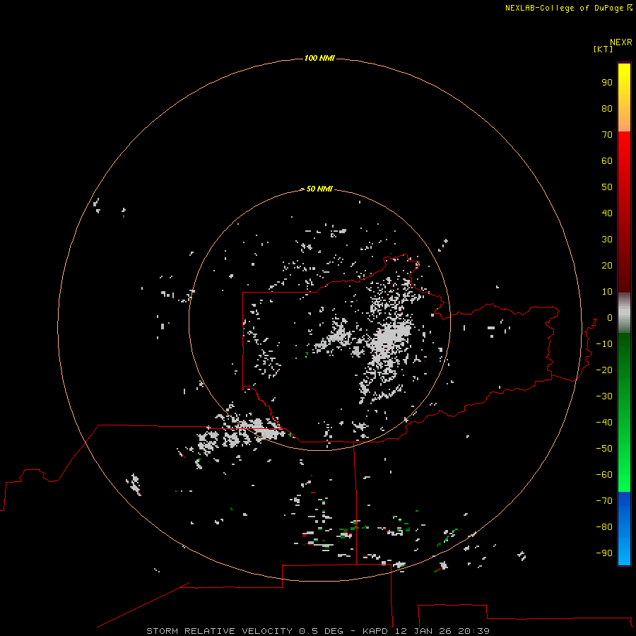Screen dimensions: 636x636
Task: Click the yellow band of the velocity color bar
Action: pyautogui.click(x=624, y=98)
